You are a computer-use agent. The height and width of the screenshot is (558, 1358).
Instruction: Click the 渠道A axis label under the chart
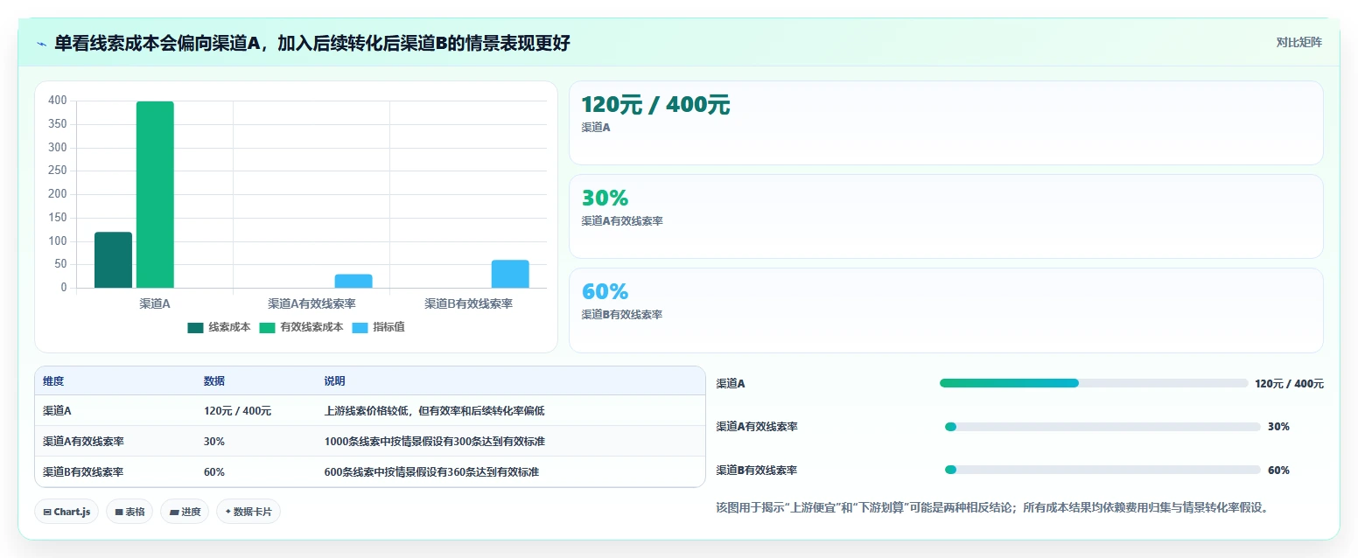tap(155, 303)
